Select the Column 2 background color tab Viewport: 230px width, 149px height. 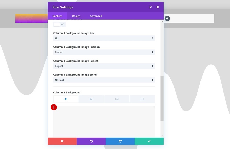click(66, 99)
